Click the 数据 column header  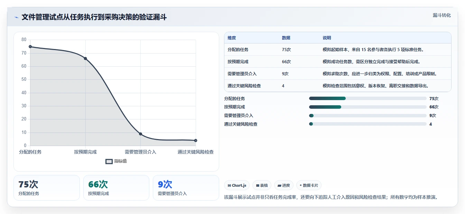pos(286,38)
